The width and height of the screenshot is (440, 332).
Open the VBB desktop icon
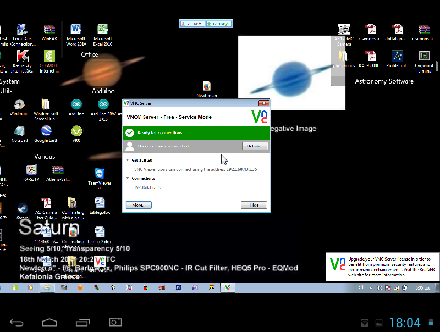pyautogui.click(x=76, y=134)
